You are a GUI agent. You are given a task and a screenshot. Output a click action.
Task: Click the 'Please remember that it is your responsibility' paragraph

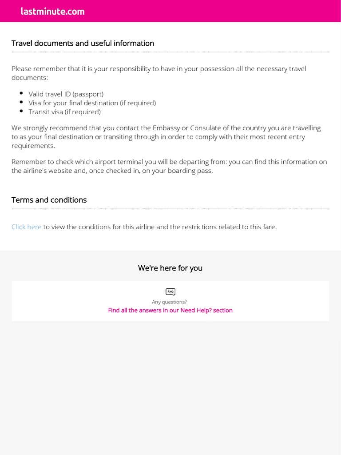(159, 73)
